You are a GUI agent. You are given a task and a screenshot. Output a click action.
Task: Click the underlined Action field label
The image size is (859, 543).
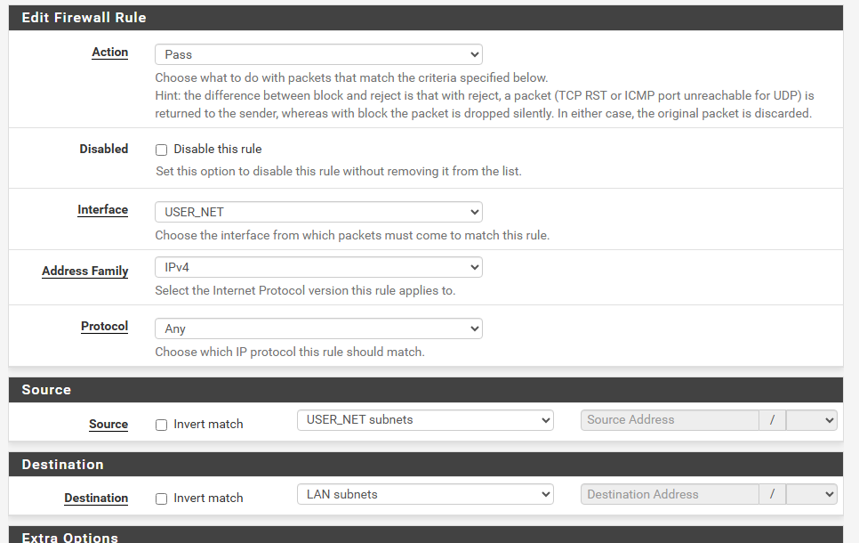tap(110, 53)
